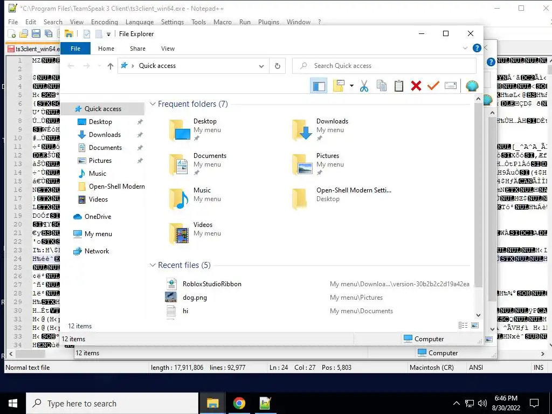Click the Cut scissors icon
This screenshot has height=414, width=552.
[x=364, y=86]
